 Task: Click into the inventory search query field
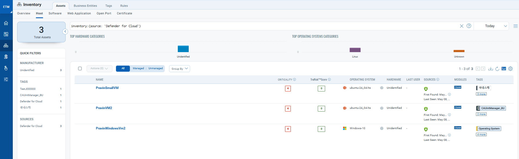[x=264, y=26]
